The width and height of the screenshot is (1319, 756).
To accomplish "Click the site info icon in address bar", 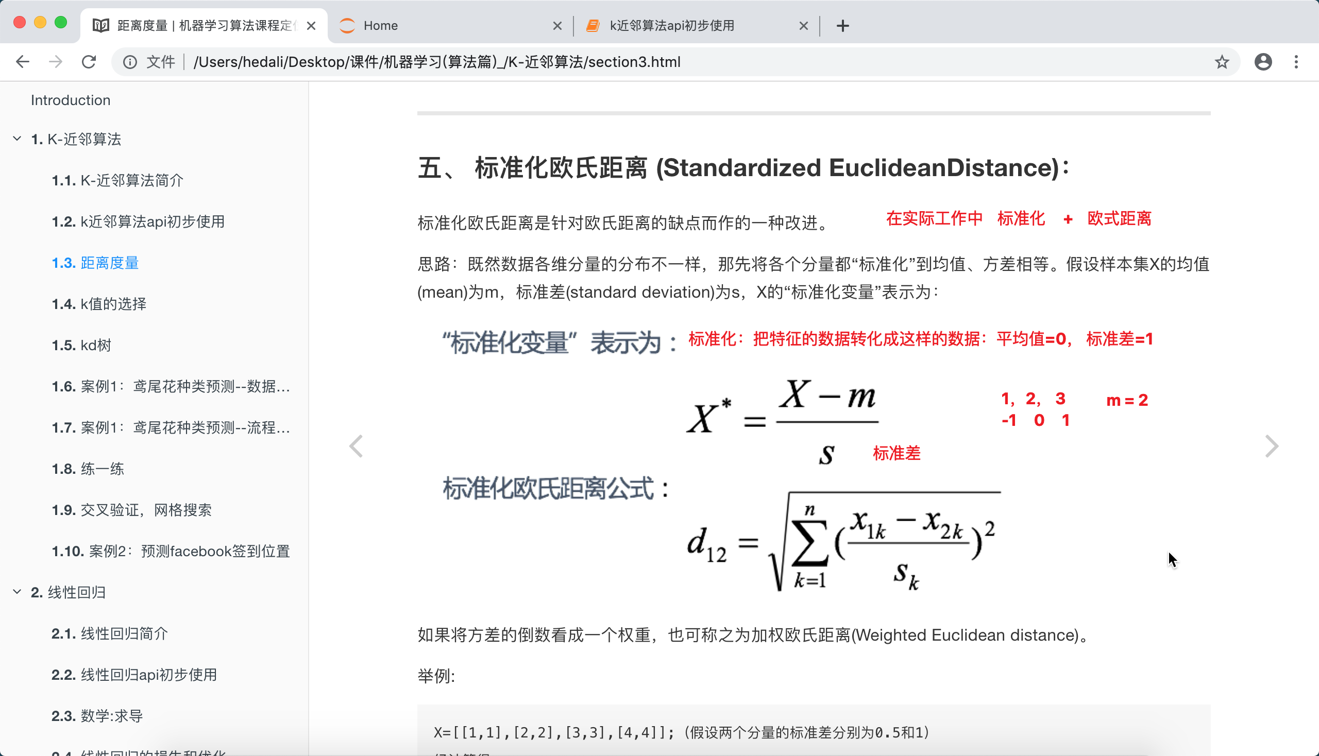I will click(x=130, y=62).
